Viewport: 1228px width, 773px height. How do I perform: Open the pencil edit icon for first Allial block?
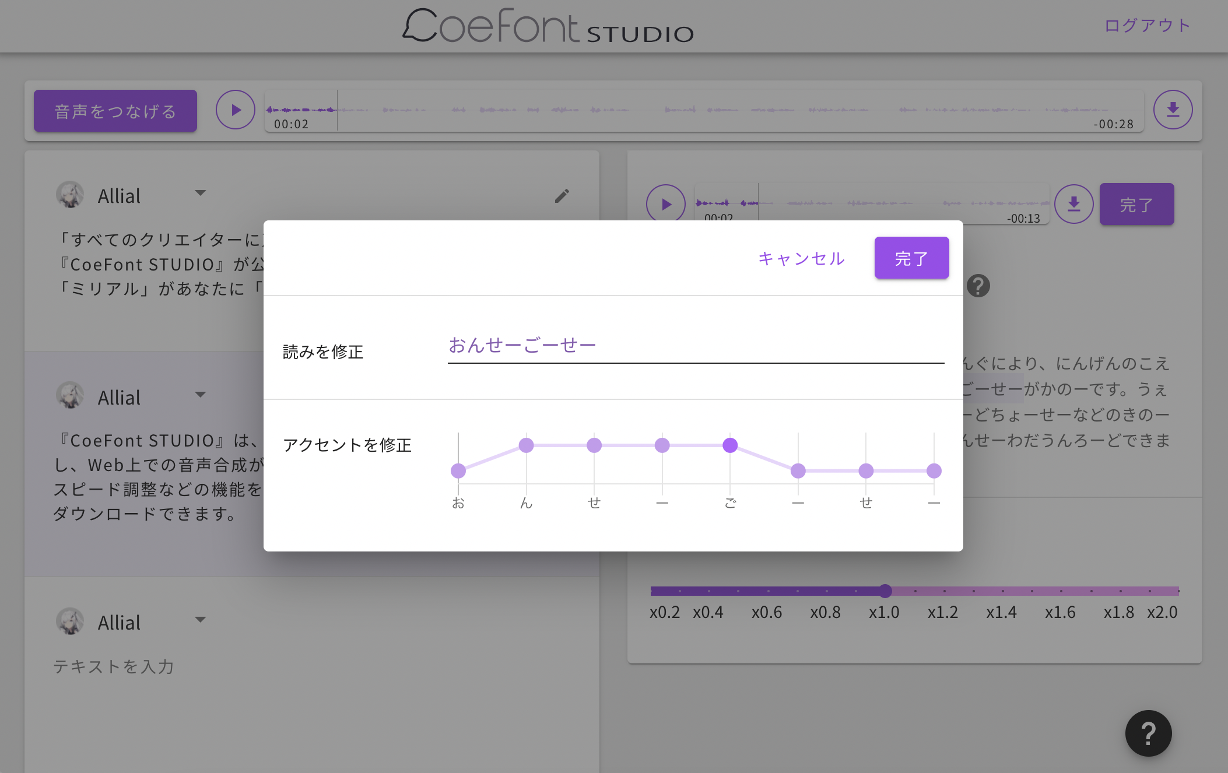(562, 196)
